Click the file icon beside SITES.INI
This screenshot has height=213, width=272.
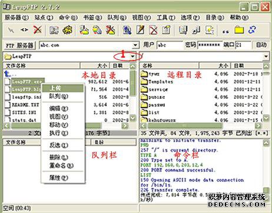8,112
